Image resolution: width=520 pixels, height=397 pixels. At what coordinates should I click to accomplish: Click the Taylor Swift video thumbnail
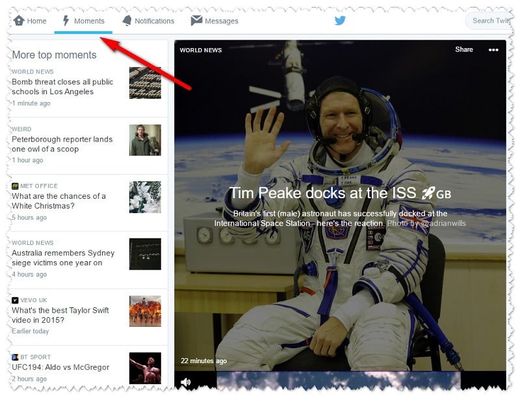(x=145, y=311)
